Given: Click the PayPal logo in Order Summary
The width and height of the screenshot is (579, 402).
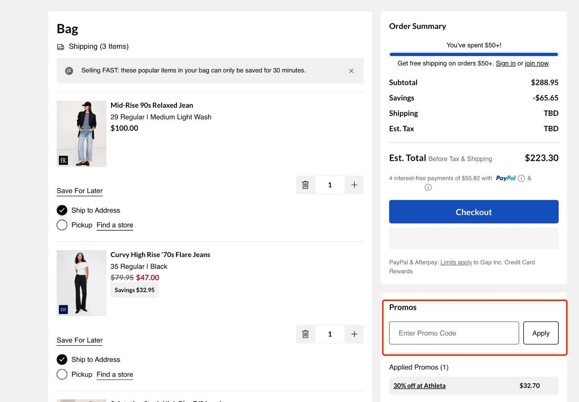Looking at the screenshot, I should tap(506, 178).
